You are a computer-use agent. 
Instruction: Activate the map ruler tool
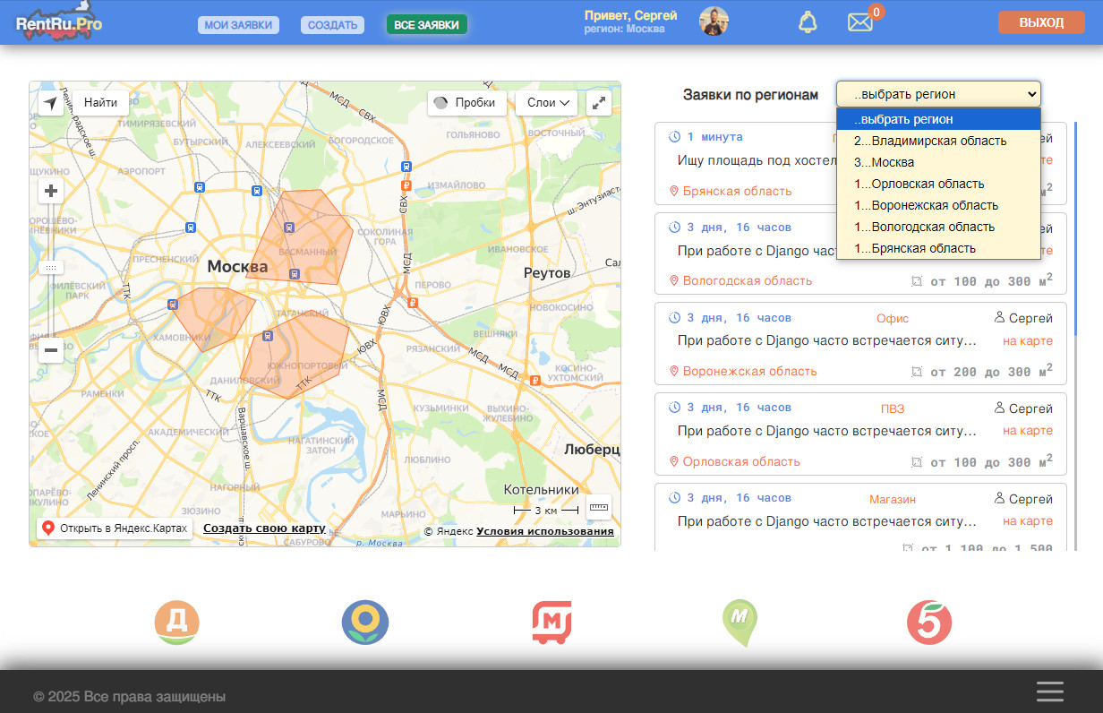coord(599,507)
